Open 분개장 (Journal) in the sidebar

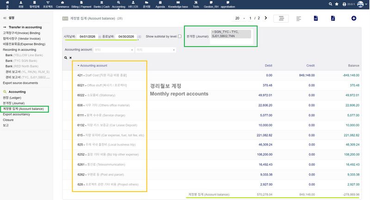[14, 103]
